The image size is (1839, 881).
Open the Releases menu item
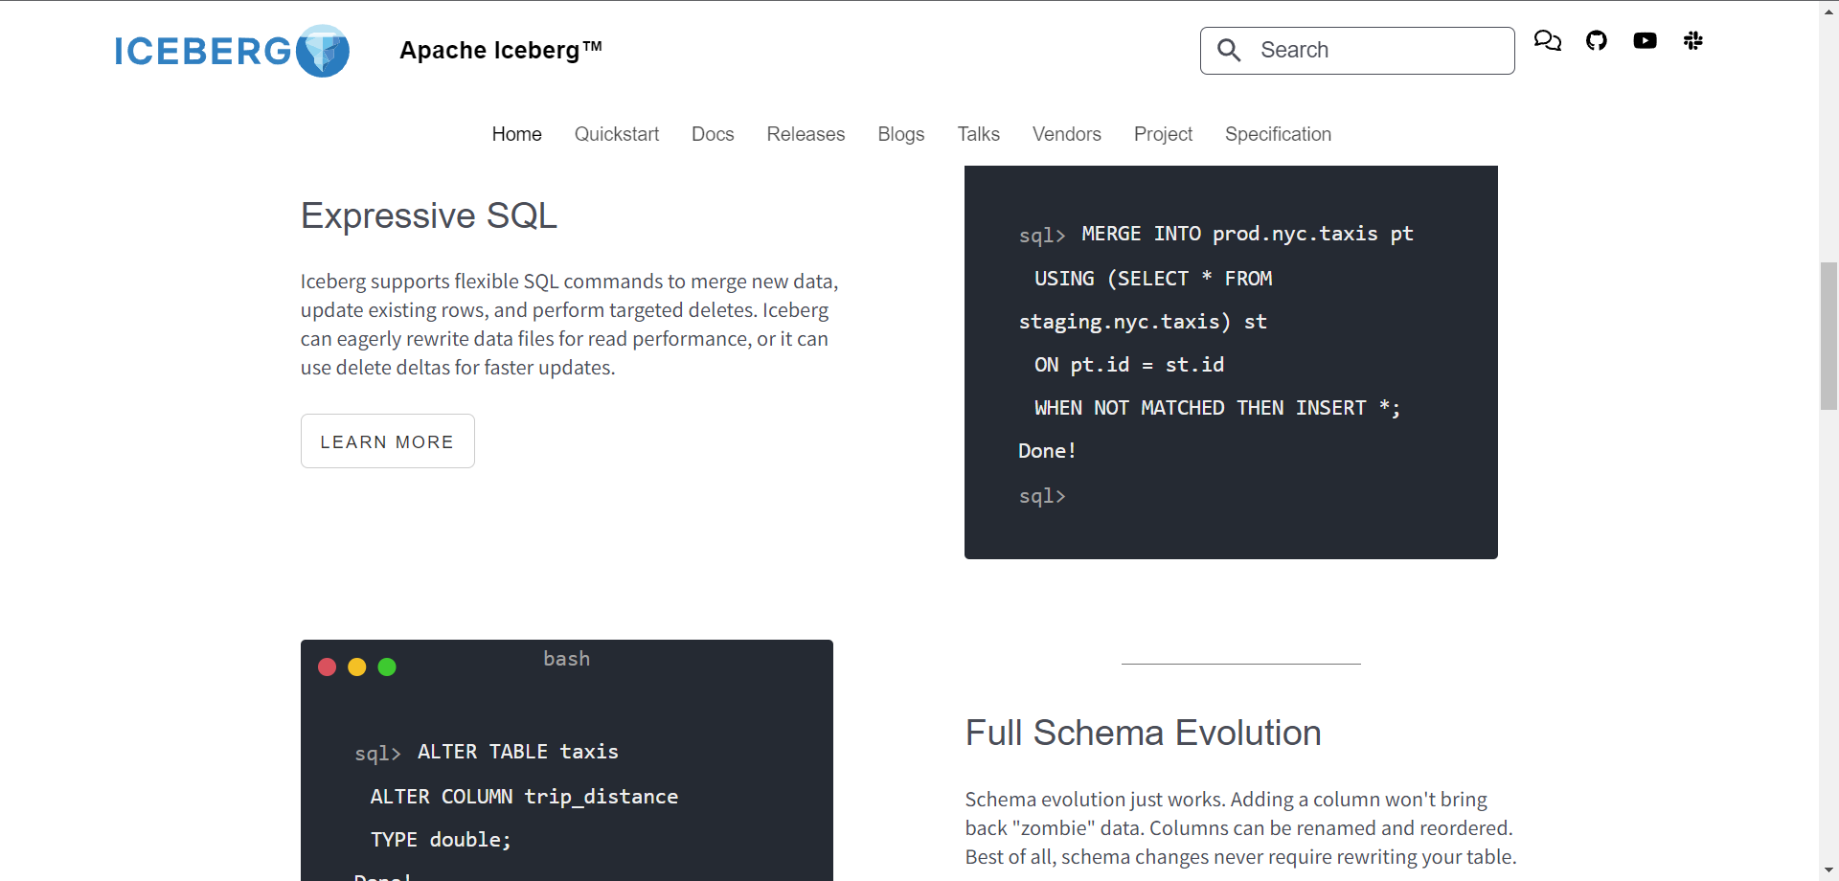point(806,134)
